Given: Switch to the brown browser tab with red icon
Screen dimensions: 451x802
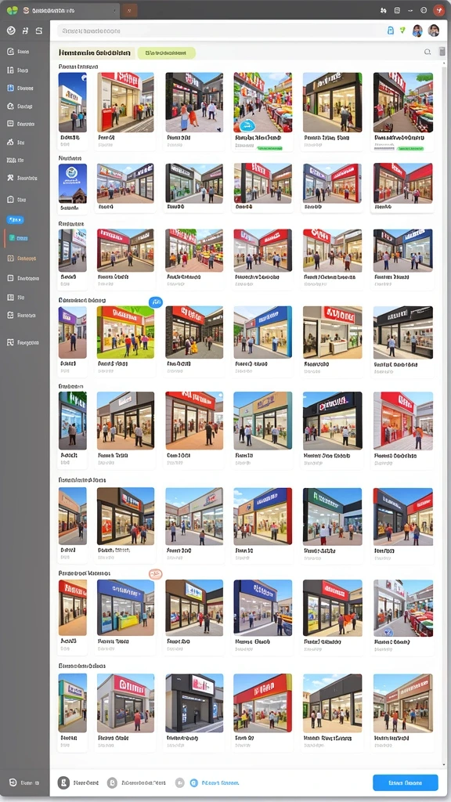Looking at the screenshot, I should point(130,10).
